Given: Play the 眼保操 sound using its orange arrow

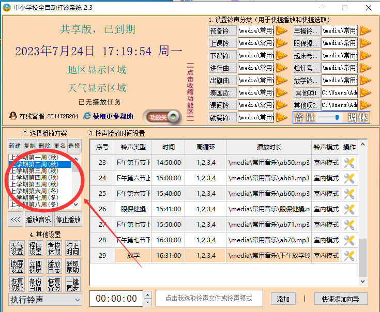Looking at the screenshot, I should [365, 43].
